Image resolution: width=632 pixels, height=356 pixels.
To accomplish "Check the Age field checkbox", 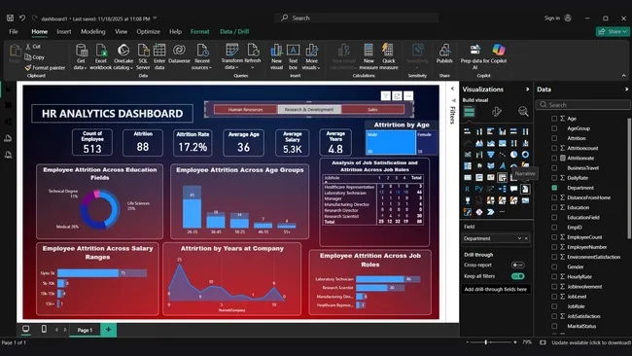I will tap(554, 119).
